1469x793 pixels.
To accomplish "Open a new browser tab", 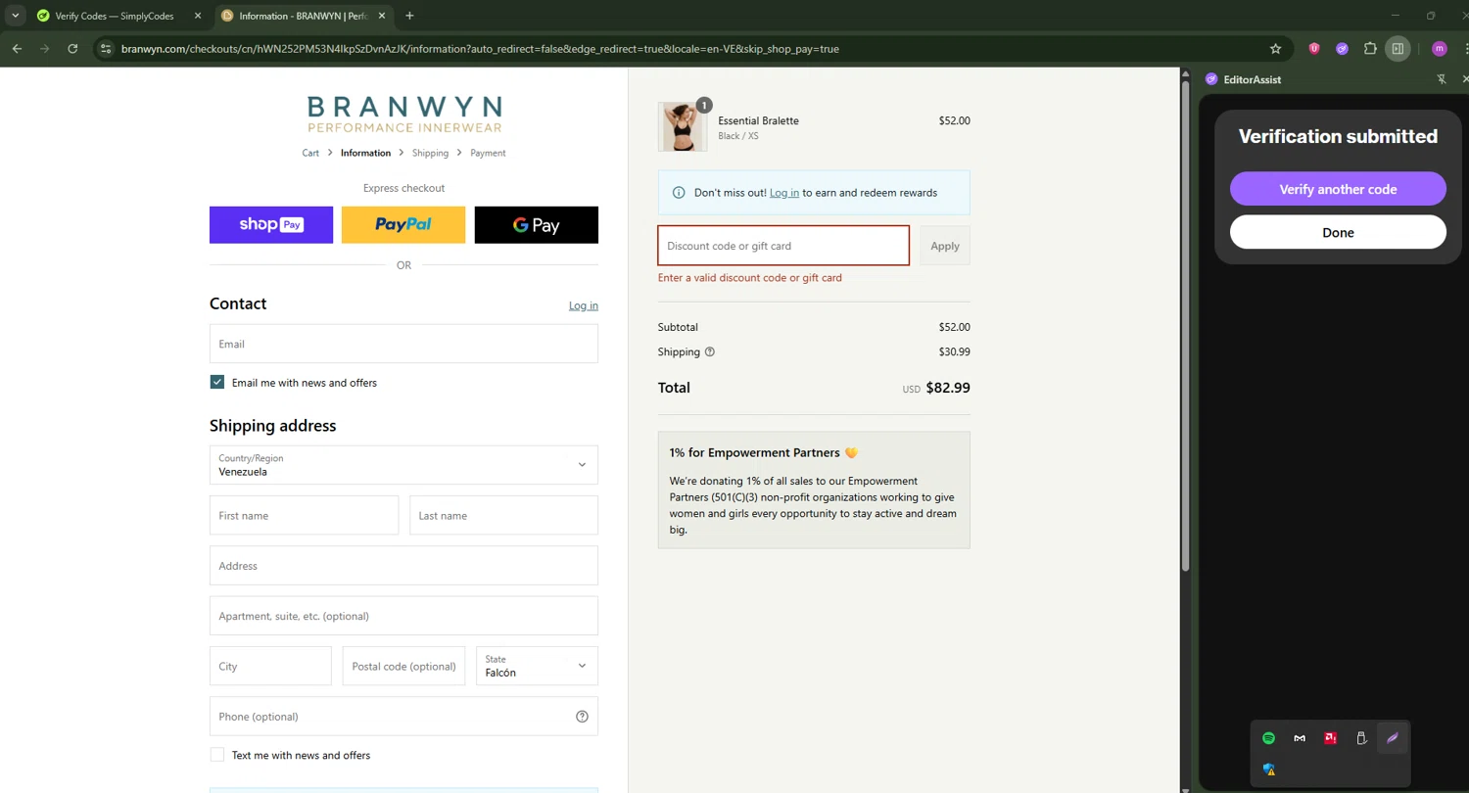I will point(409,16).
